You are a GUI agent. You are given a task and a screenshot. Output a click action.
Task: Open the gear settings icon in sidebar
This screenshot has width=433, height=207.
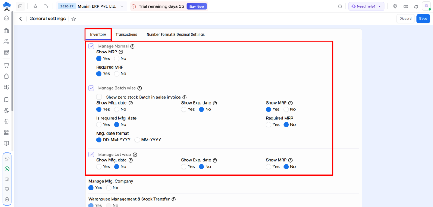point(7,199)
